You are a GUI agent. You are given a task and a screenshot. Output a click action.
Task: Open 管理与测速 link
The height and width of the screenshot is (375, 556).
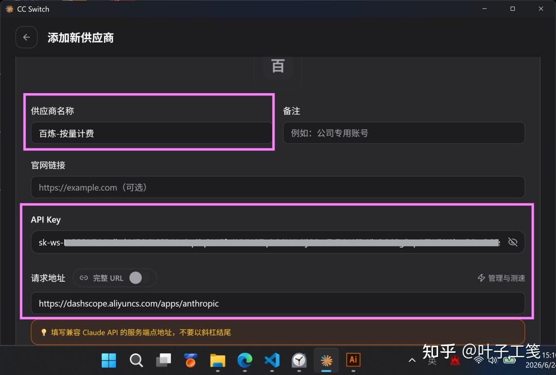pyautogui.click(x=501, y=278)
